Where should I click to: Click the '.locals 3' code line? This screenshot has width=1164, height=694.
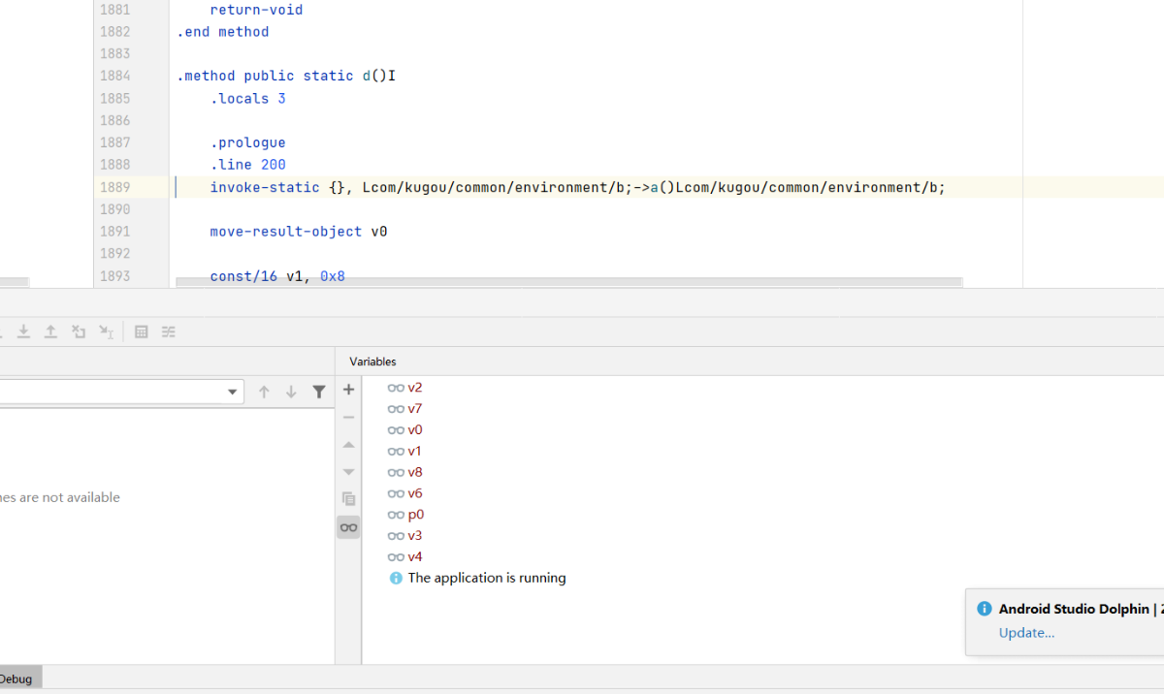[247, 98]
